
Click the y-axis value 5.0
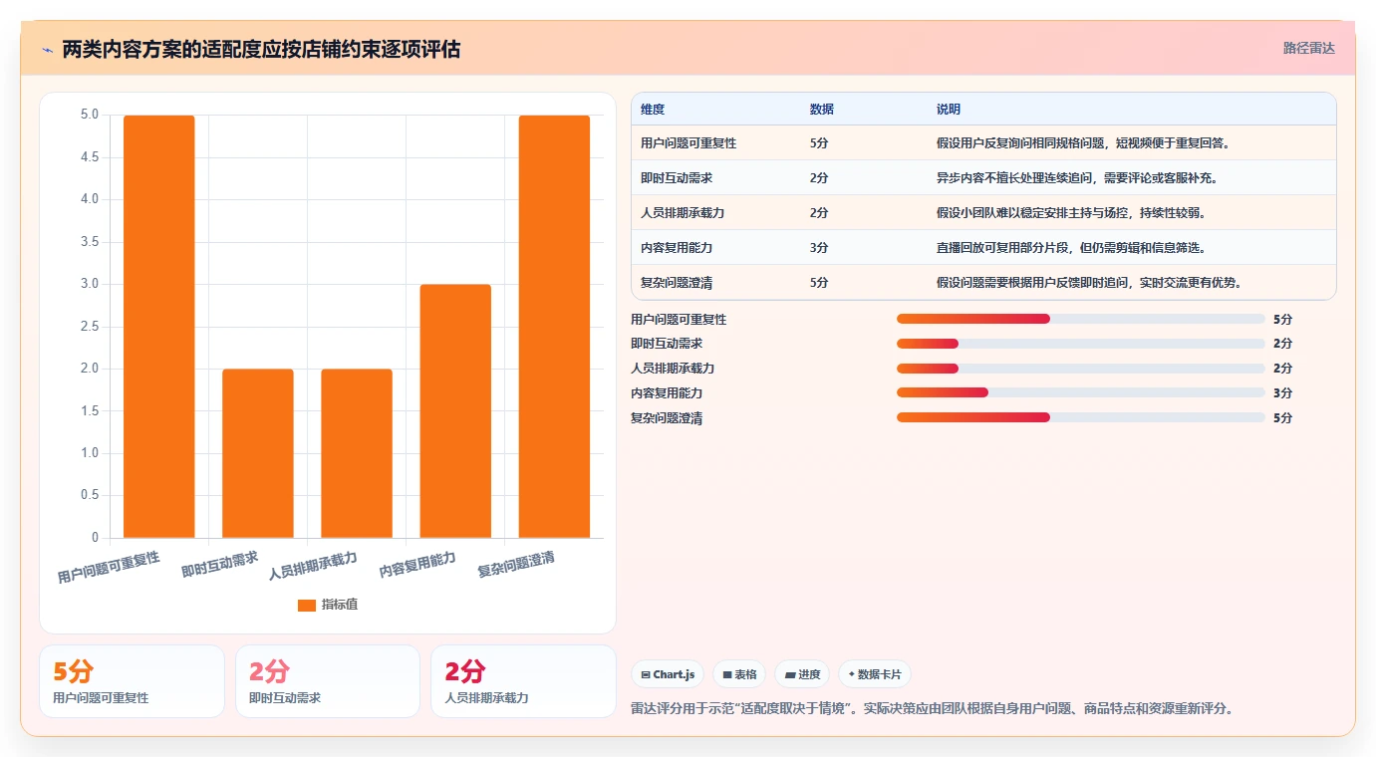click(90, 115)
